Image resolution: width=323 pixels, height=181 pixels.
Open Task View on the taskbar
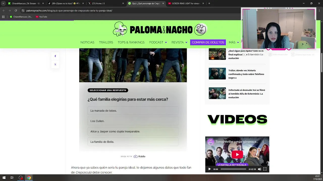(x=12, y=178)
